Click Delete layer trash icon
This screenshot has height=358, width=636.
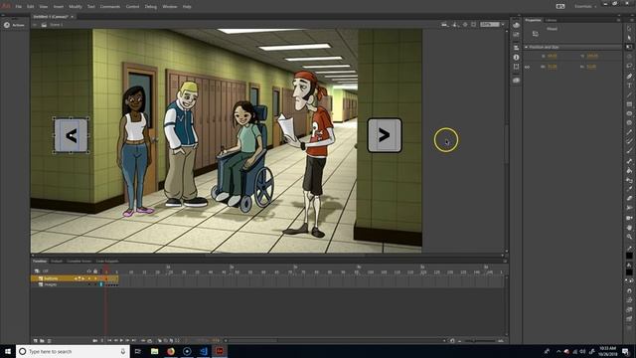click(50, 341)
